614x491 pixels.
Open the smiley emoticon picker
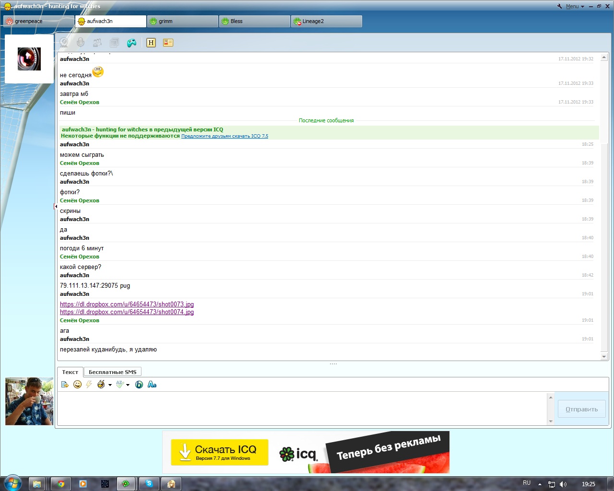pyautogui.click(x=77, y=385)
